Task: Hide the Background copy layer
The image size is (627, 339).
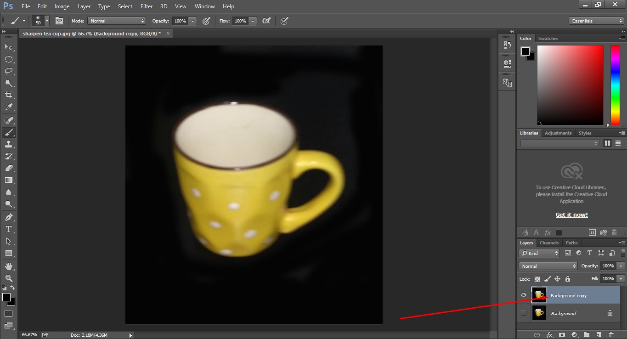Action: (x=523, y=295)
